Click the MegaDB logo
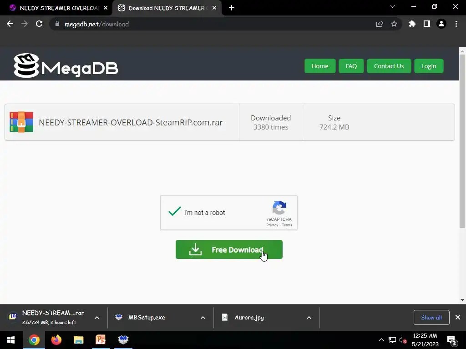The width and height of the screenshot is (466, 349). tap(66, 65)
